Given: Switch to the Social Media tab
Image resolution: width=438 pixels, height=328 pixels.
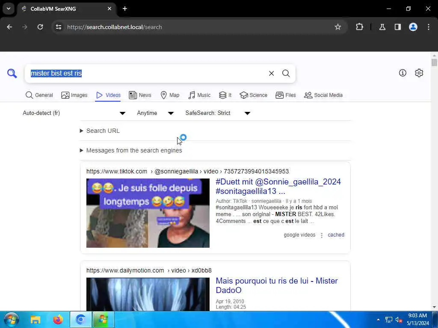Looking at the screenshot, I should coord(323,95).
